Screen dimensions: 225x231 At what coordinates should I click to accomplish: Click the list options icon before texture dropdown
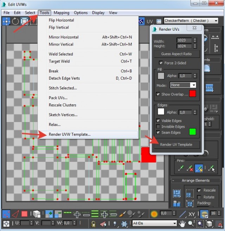click(x=159, y=22)
